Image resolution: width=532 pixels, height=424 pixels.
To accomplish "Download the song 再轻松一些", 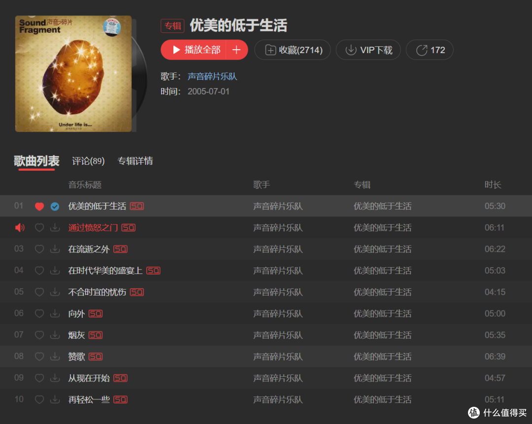I will [x=55, y=399].
